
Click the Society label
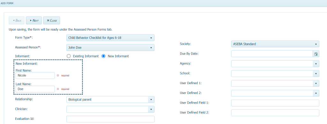186,44
